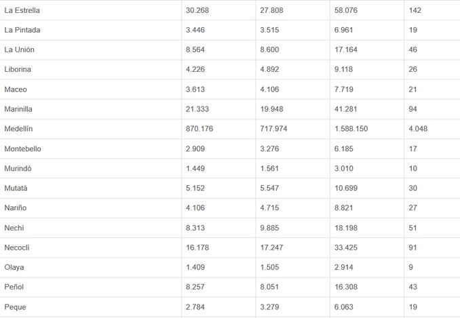
Task: Select the La Unión row label
Action: coord(20,50)
